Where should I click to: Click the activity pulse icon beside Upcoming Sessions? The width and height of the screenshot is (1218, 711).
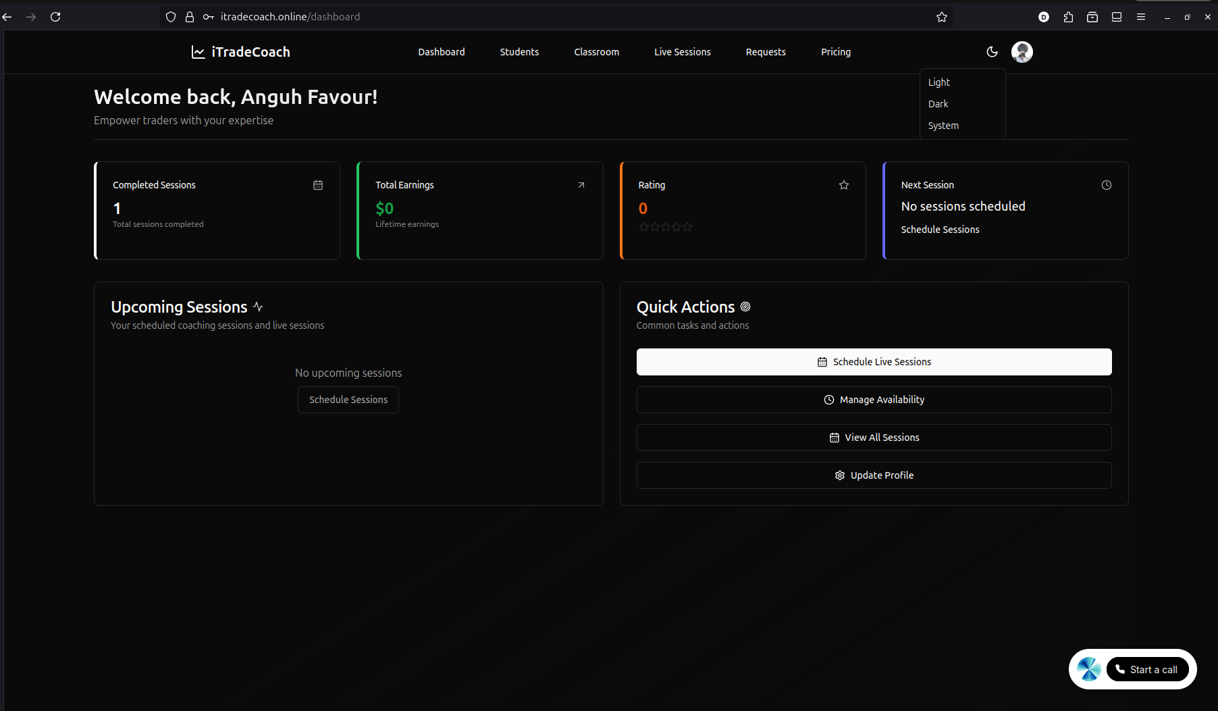(258, 307)
